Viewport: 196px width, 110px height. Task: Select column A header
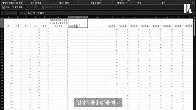[x=8, y=17]
